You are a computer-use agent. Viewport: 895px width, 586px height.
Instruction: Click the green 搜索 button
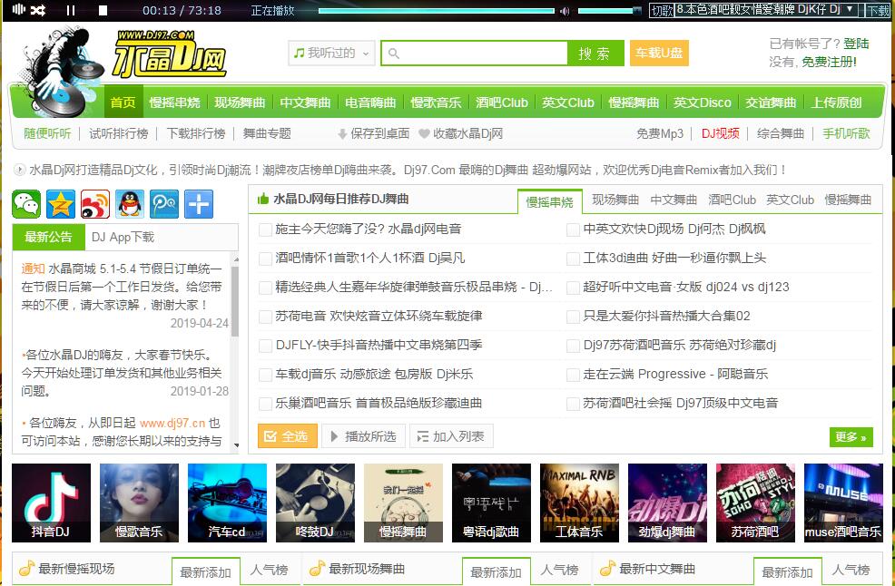coord(595,54)
